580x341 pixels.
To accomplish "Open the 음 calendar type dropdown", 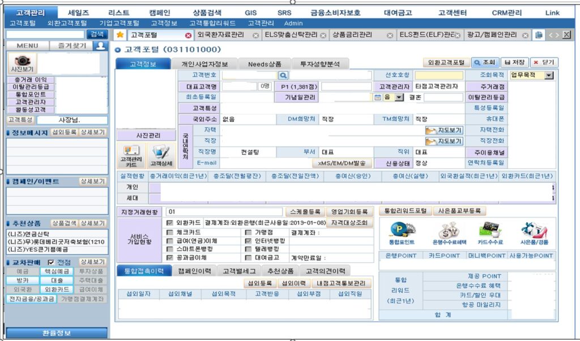I will click(x=399, y=97).
